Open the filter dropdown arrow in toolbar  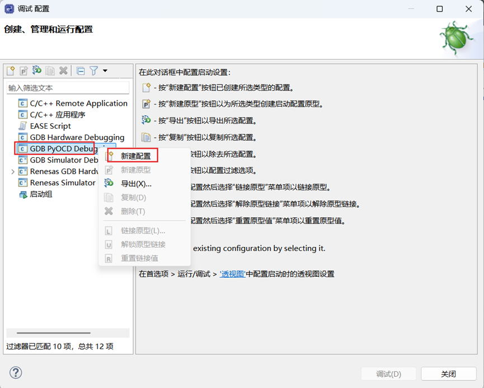click(105, 71)
